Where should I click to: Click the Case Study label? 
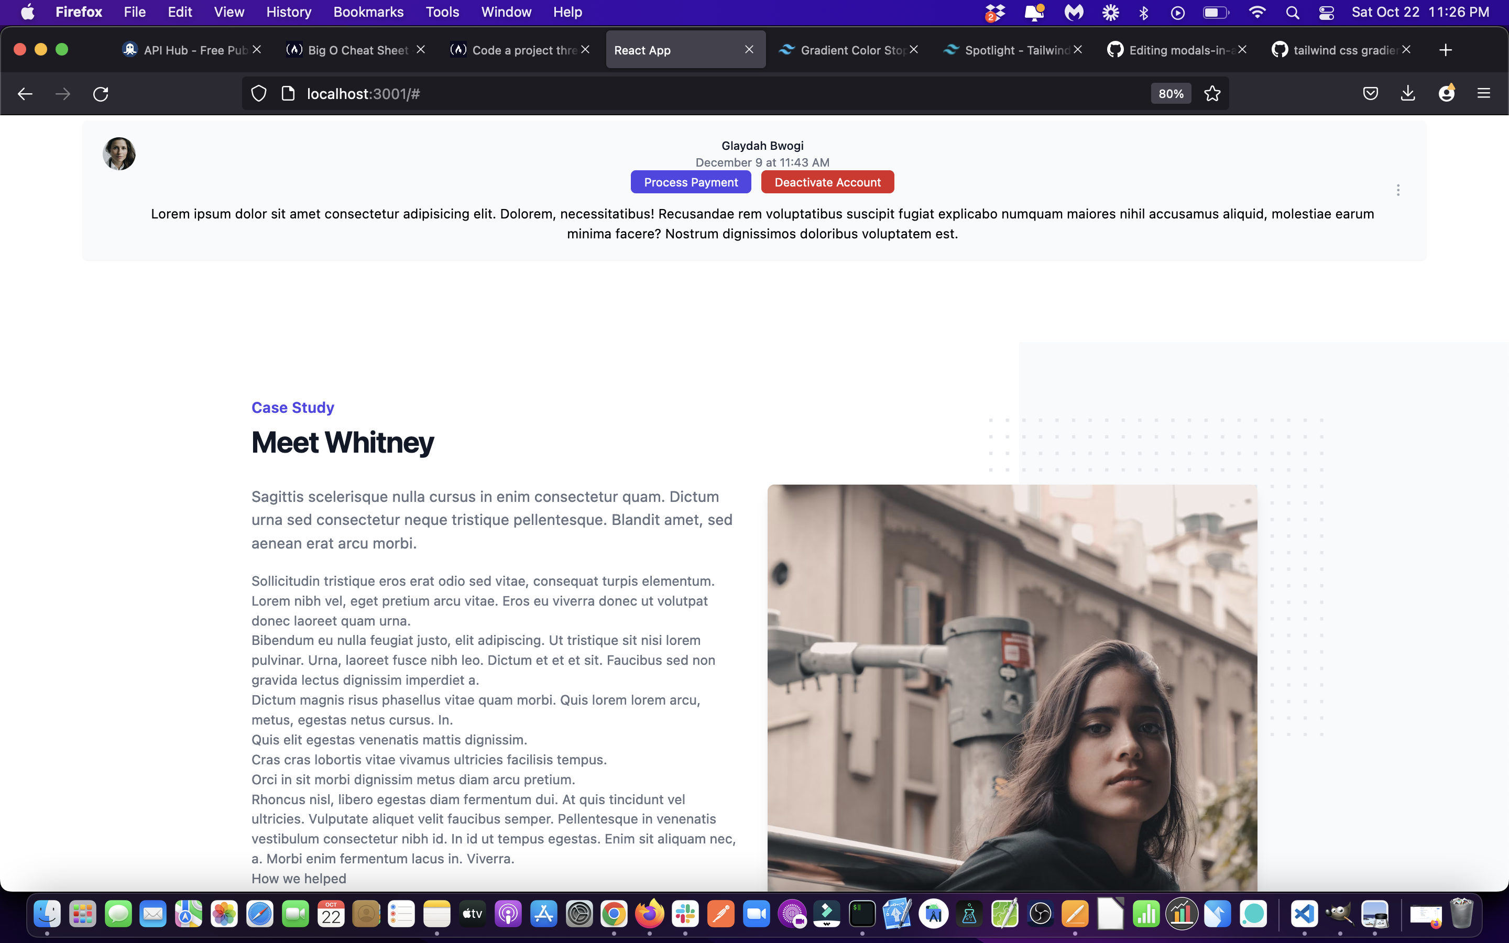click(292, 407)
